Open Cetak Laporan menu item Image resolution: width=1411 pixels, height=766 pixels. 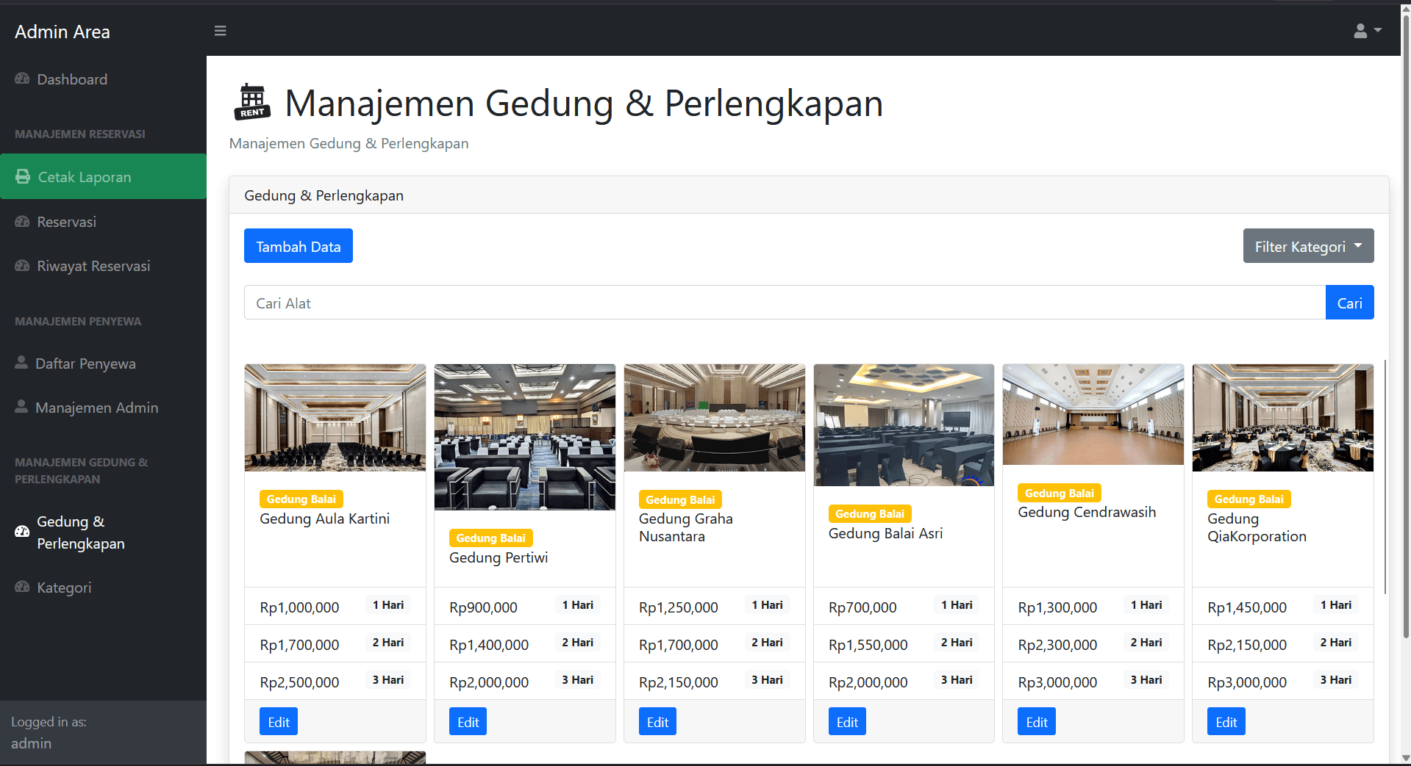click(x=103, y=176)
